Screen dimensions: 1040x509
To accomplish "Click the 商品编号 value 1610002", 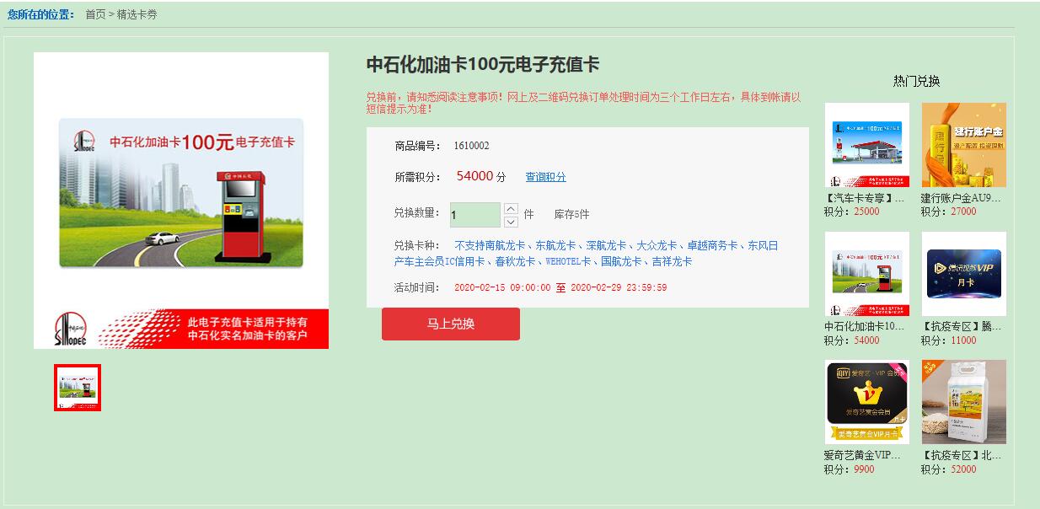I will [x=471, y=146].
